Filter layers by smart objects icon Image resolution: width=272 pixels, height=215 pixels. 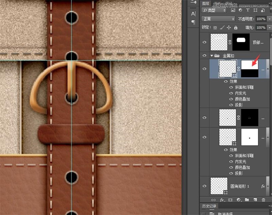(263, 10)
